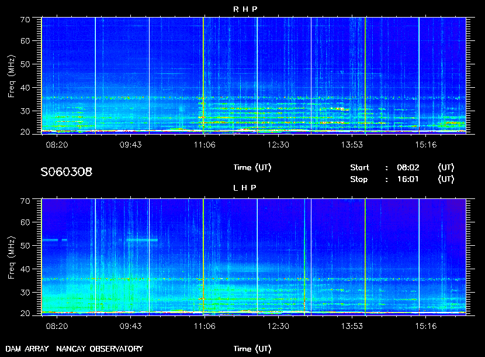
Task: Click the 15:16 time tick under LHP plot
Action: click(x=425, y=326)
